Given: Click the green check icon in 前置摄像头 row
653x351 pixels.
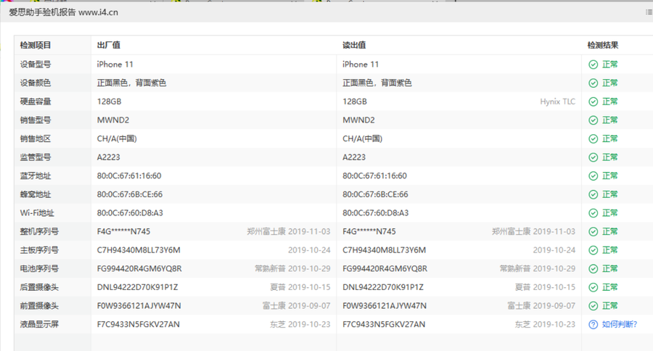Looking at the screenshot, I should pos(593,306).
